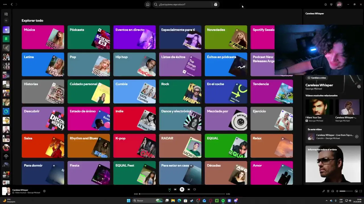Image resolution: width=364 pixels, height=204 pixels.
Task: Pause the current song
Action: click(x=182, y=190)
